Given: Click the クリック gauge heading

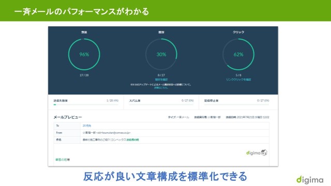Looking at the screenshot, I should (238, 32).
